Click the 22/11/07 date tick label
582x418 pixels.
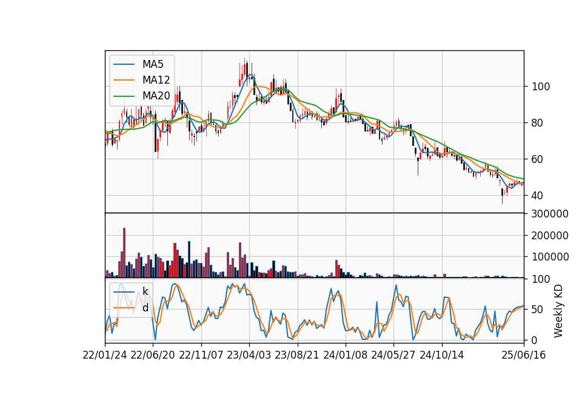[201, 355]
